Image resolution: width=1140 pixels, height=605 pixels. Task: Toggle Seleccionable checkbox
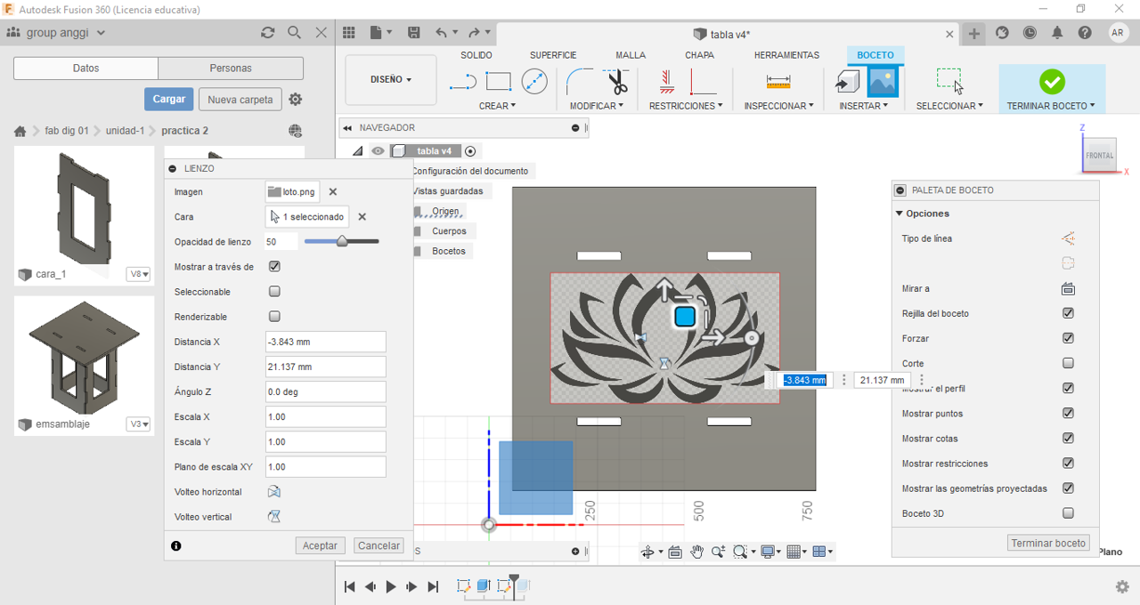pyautogui.click(x=274, y=291)
